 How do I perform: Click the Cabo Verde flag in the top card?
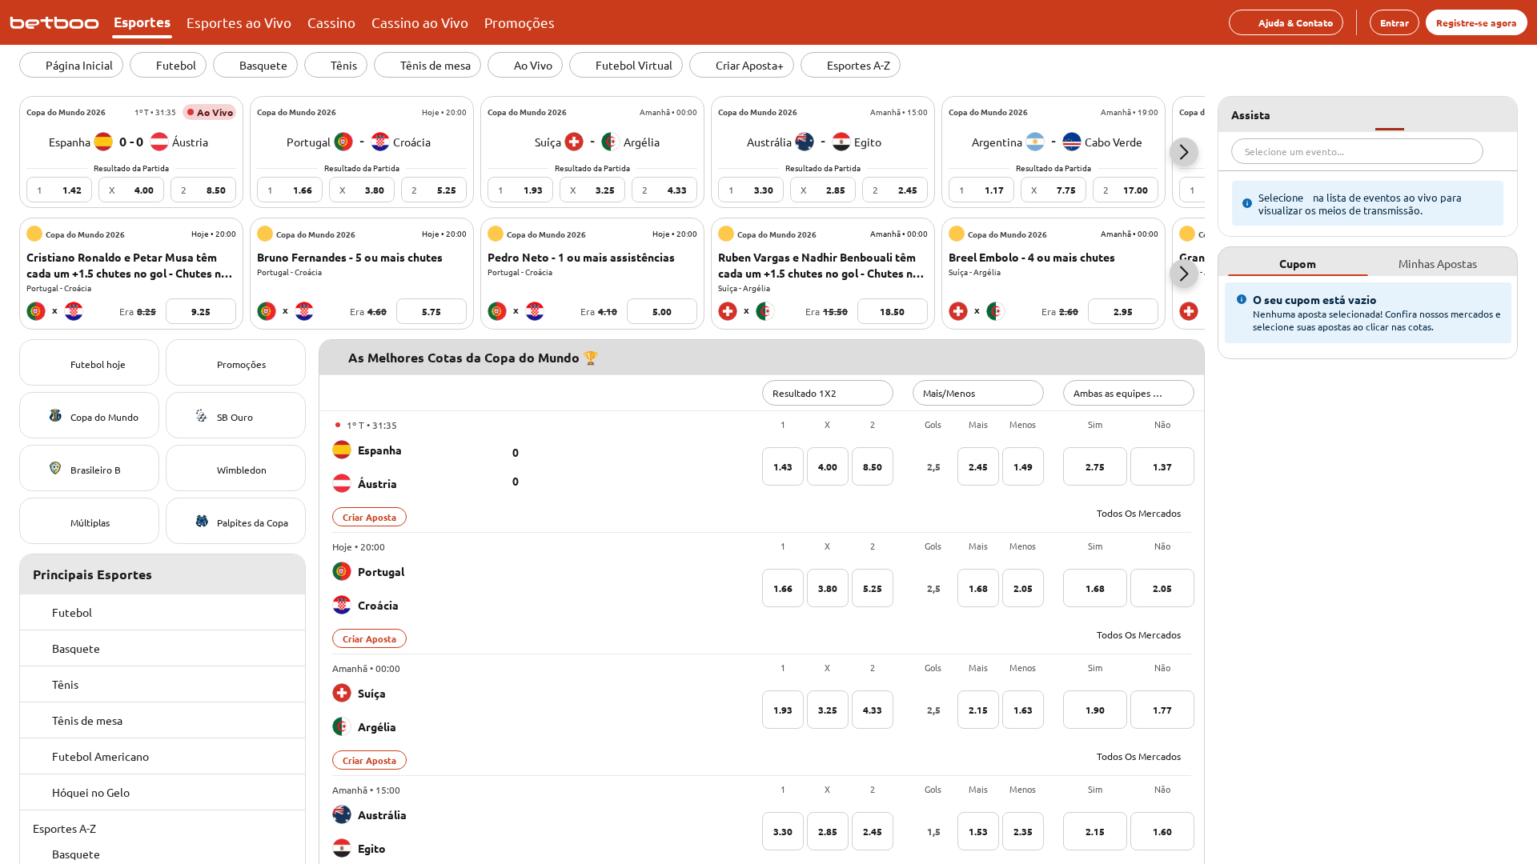point(1072,142)
